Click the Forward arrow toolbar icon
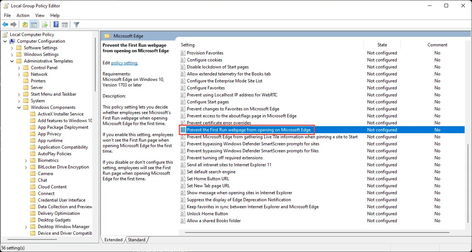Image resolution: width=472 pixels, height=252 pixels. (14, 25)
